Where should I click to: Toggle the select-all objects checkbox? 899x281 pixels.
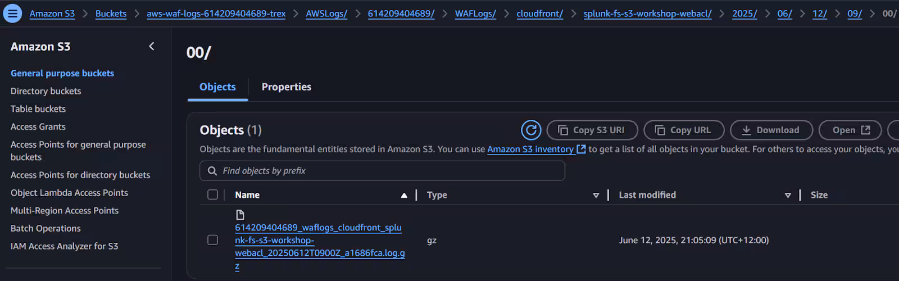[x=212, y=194]
